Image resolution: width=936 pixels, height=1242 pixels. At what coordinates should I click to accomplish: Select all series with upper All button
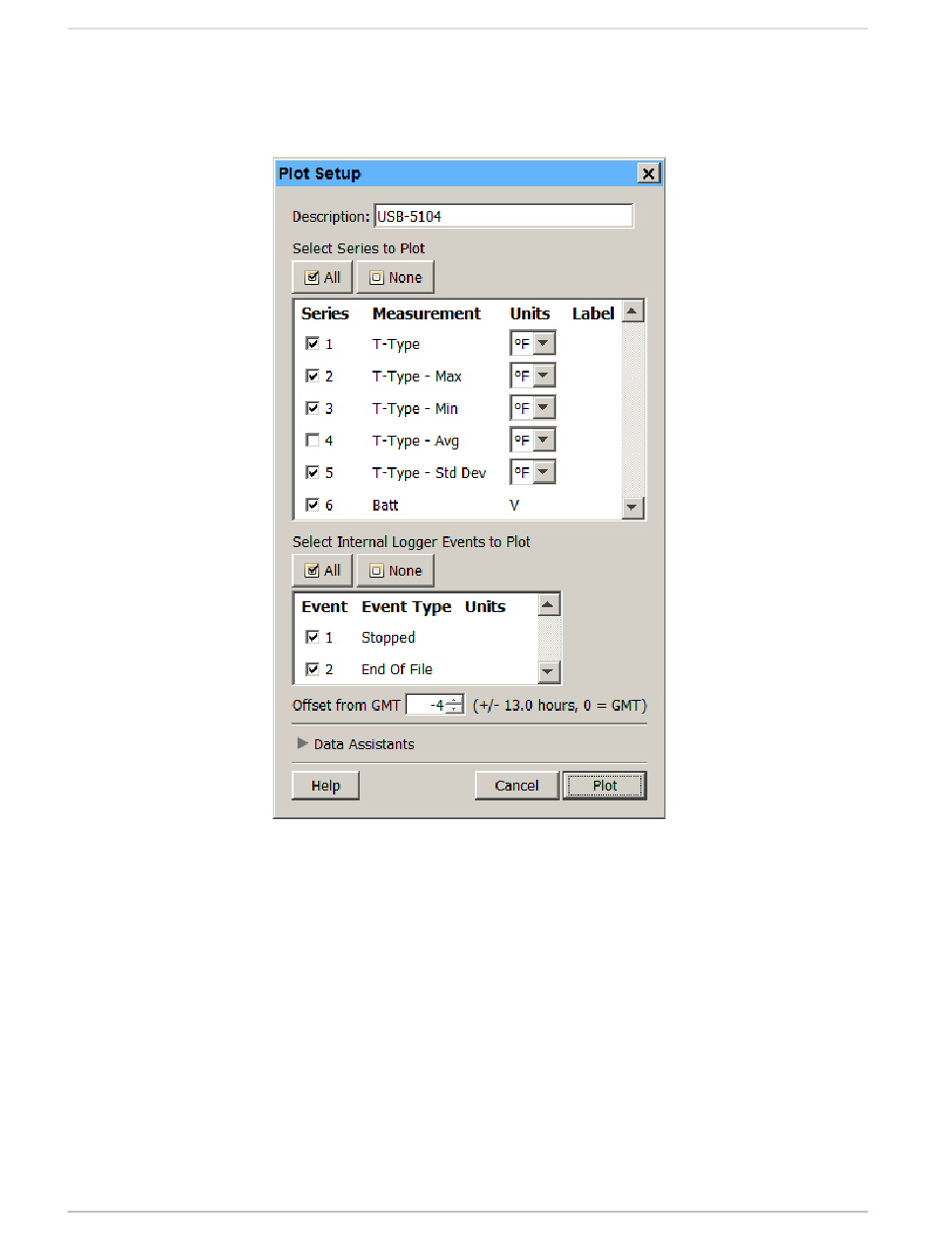322,278
